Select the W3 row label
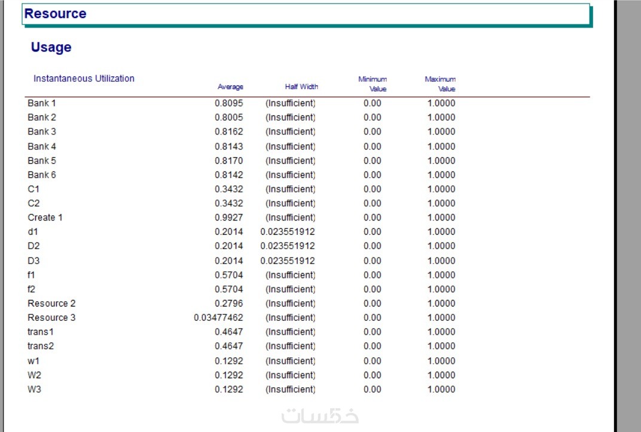This screenshot has height=432, width=641. tap(34, 389)
